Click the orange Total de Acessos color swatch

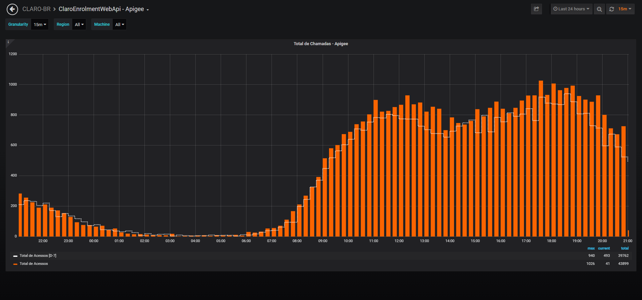15,264
